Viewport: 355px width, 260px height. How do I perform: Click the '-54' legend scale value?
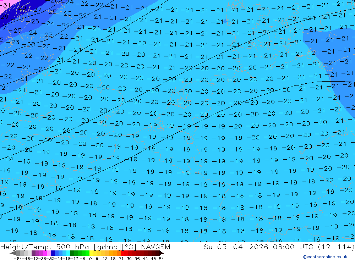click(18, 259)
